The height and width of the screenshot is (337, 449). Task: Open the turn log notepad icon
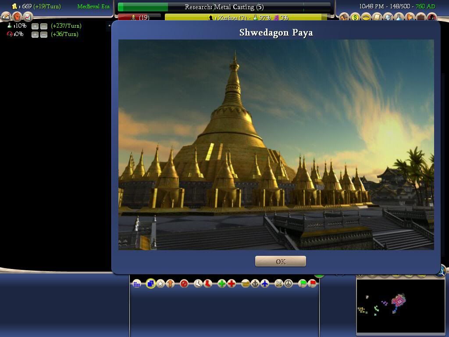point(6,17)
